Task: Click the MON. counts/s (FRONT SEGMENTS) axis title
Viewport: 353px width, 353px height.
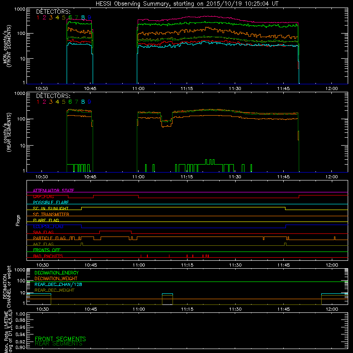Action: [7, 46]
